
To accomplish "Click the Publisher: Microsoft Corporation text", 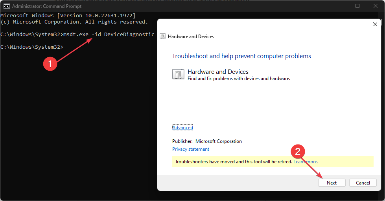I will (x=207, y=141).
